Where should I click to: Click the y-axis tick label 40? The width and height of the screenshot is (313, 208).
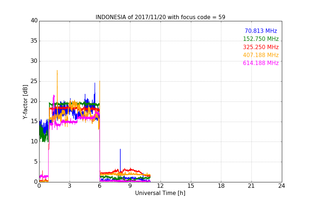(x=34, y=20)
